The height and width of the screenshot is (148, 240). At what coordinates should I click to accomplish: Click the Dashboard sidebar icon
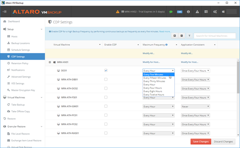click(x=5, y=22)
